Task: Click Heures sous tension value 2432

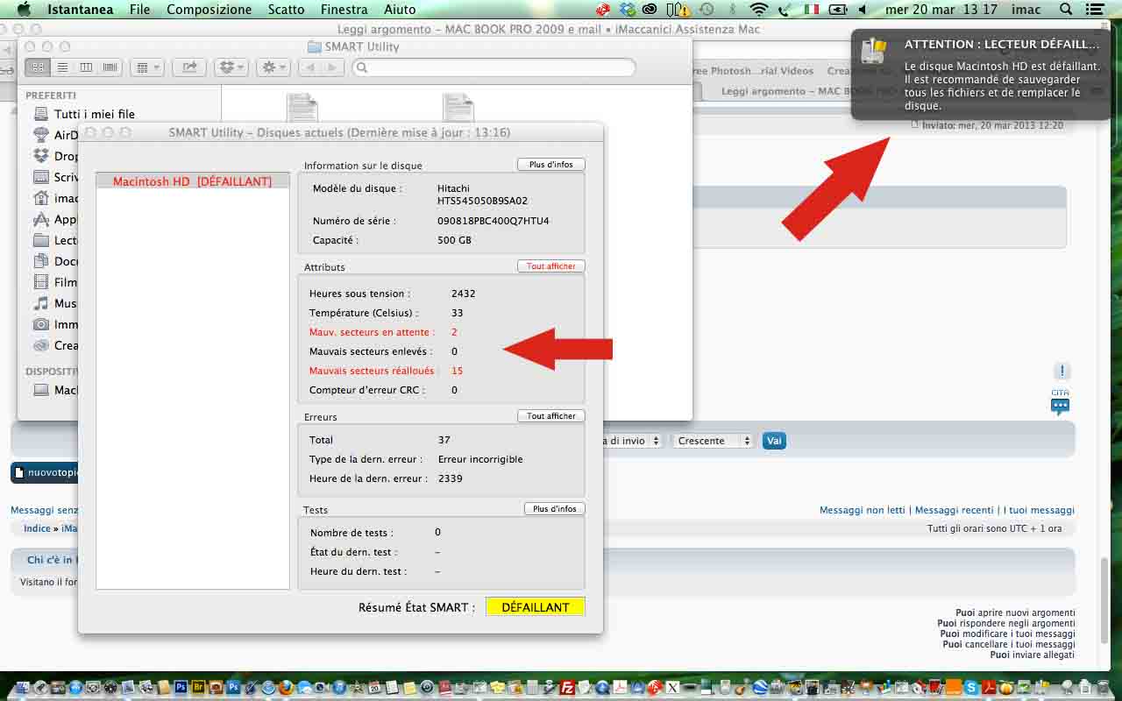Action: [463, 294]
